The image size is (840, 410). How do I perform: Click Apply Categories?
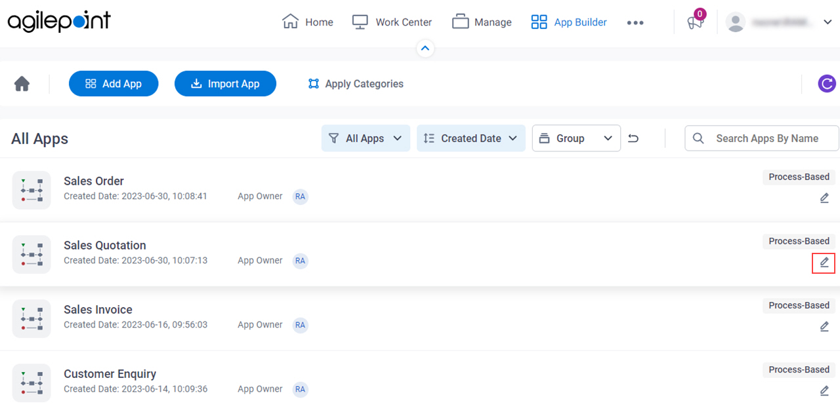tap(356, 84)
